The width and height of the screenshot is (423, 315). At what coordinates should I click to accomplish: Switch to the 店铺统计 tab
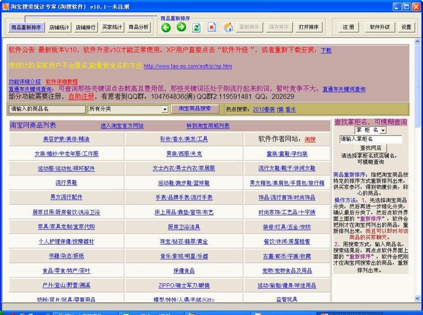pyautogui.click(x=59, y=27)
